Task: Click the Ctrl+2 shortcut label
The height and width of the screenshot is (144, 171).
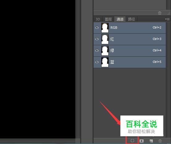Action: point(157,27)
